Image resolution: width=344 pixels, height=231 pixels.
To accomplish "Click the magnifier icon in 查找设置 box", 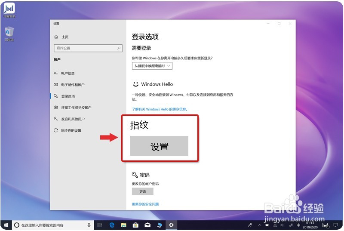I will [119, 48].
